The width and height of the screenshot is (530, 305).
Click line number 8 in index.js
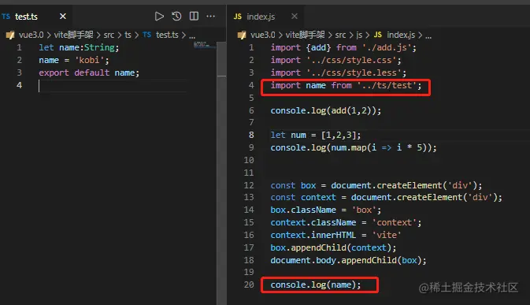[x=251, y=135]
